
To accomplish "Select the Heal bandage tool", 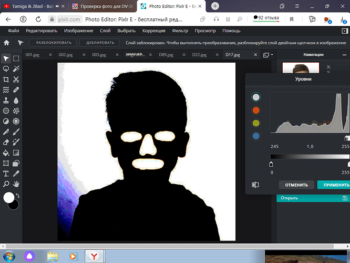I will (16, 90).
